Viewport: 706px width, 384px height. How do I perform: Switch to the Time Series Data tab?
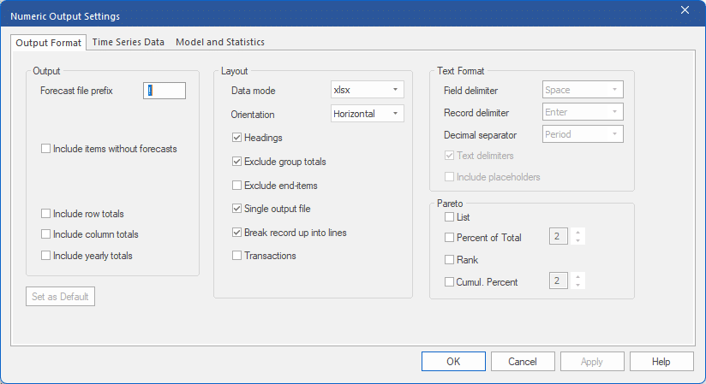(128, 42)
